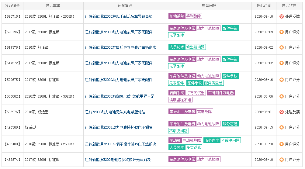Click the 打方向沉重 tag
305x169 pixels.
point(196,93)
